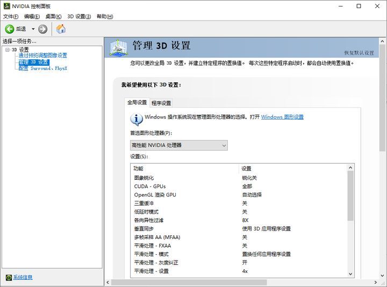Open the 首选图形处理器 combo box
Viewport: 387px width, 287px height.
coord(179,145)
